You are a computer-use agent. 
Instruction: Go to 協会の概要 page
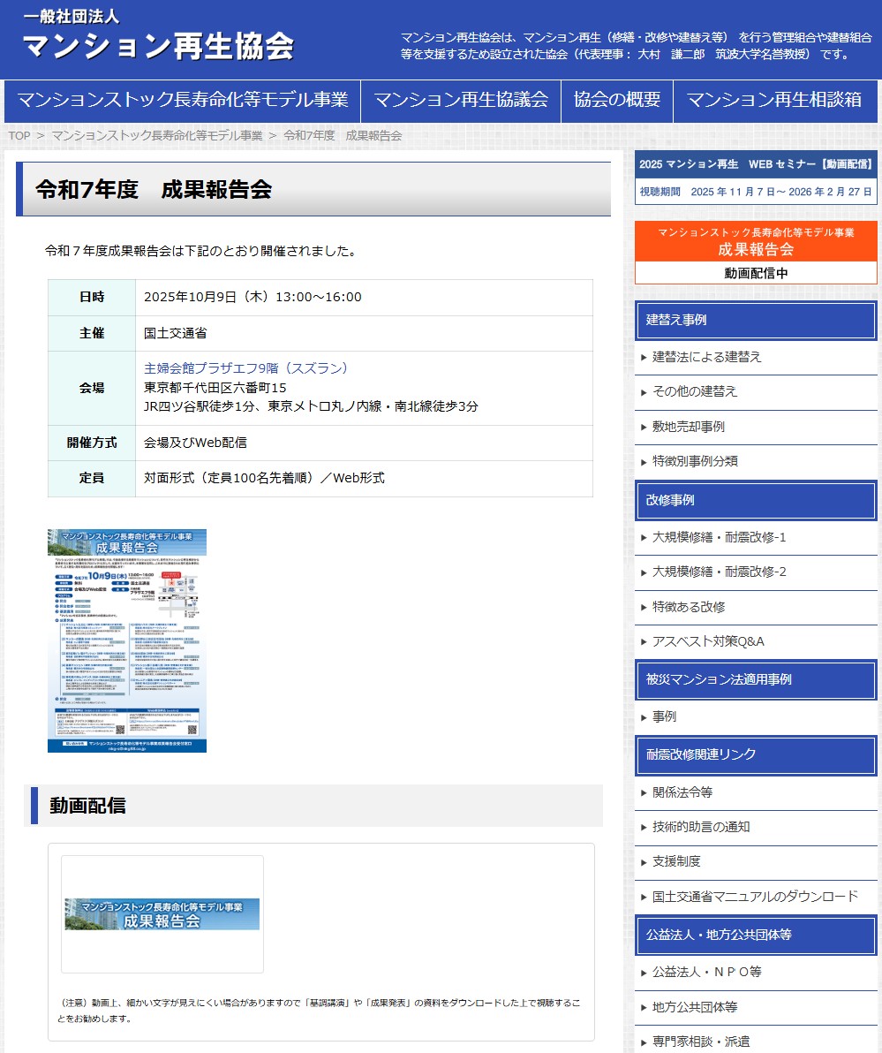(616, 100)
